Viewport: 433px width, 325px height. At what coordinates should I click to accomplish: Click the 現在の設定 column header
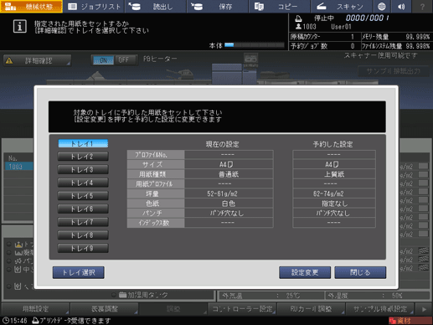[x=223, y=144]
